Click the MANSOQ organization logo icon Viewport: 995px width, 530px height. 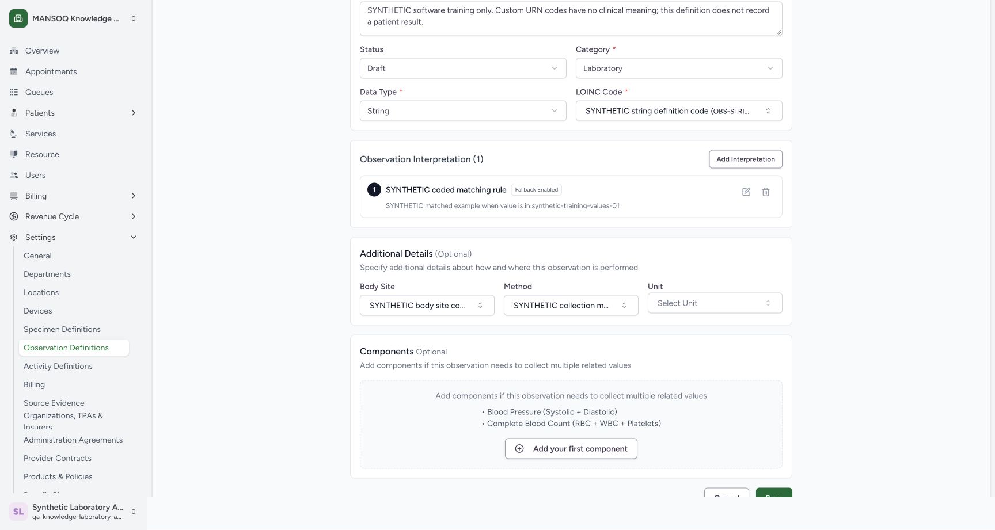pos(18,18)
